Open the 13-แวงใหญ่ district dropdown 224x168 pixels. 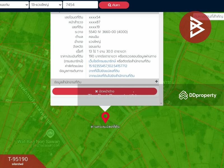pyautogui.click(x=46, y=5)
